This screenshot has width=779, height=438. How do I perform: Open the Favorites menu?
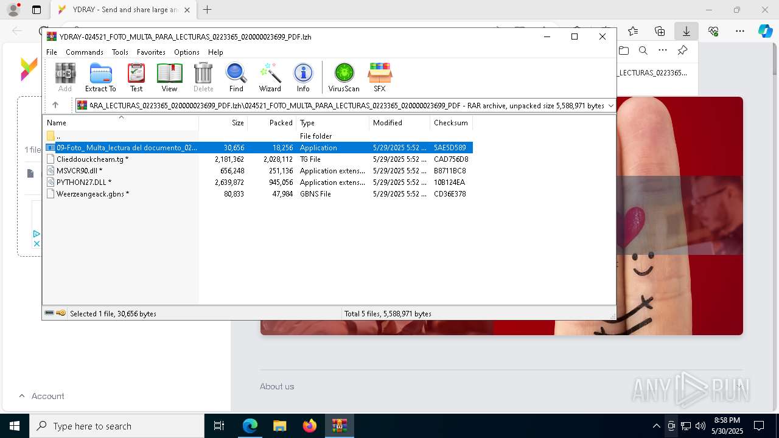tap(151, 52)
